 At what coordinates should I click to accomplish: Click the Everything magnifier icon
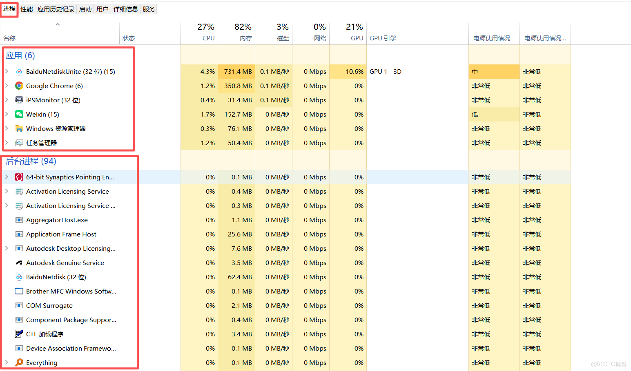click(19, 363)
